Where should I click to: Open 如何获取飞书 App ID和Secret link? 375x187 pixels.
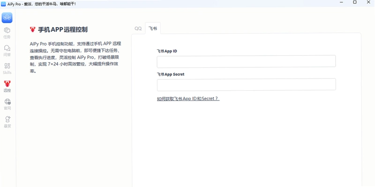click(x=188, y=99)
